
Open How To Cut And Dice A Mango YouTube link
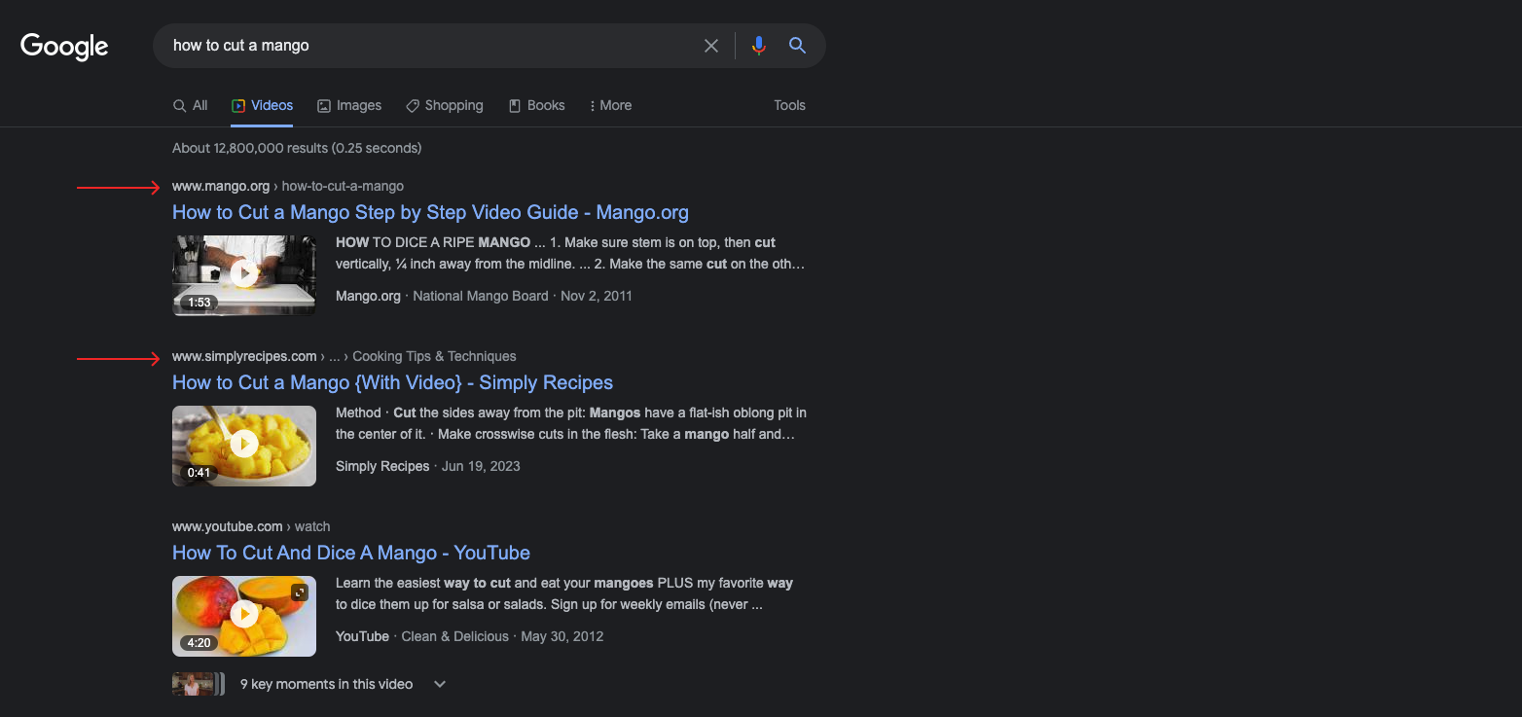[351, 553]
